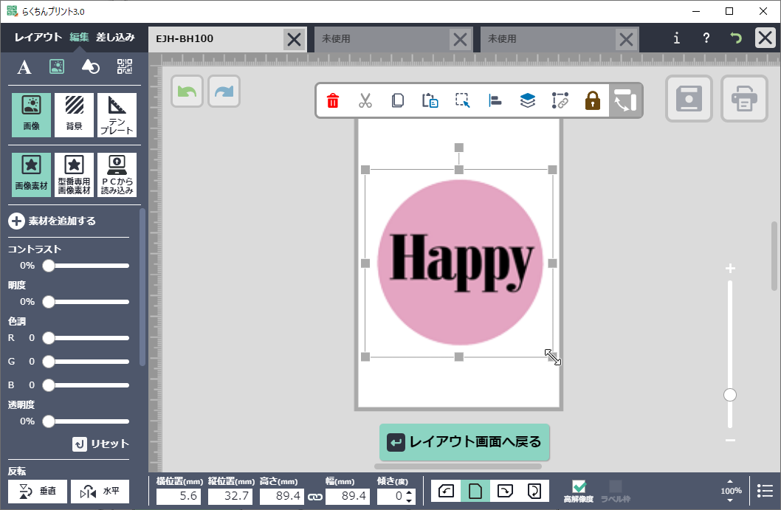The width and height of the screenshot is (781, 510).
Task: Open the layer order stack icon
Action: tap(527, 101)
